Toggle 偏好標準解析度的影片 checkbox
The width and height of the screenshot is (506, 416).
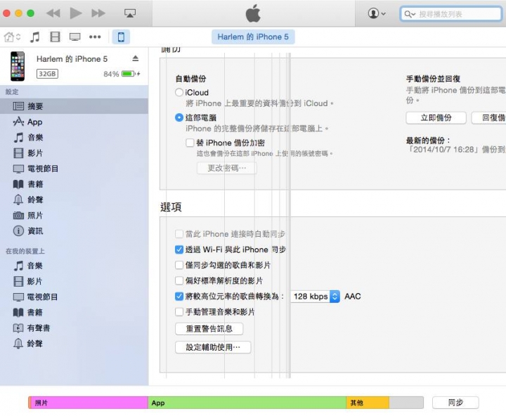click(179, 280)
